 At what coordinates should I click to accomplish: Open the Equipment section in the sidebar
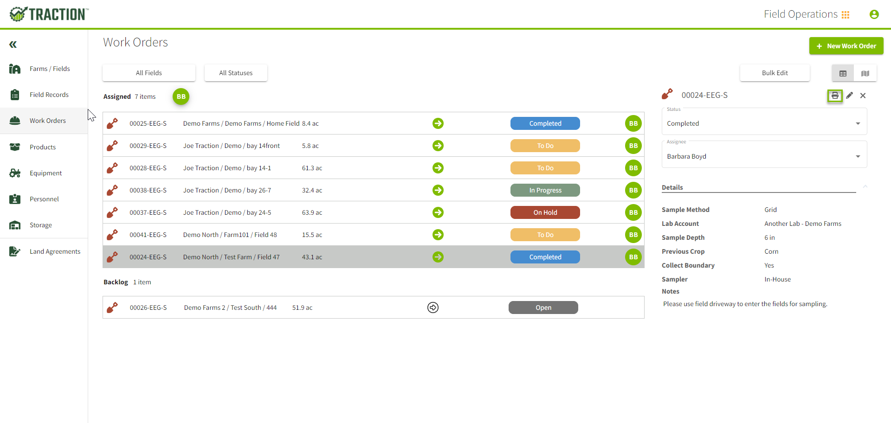coord(46,173)
